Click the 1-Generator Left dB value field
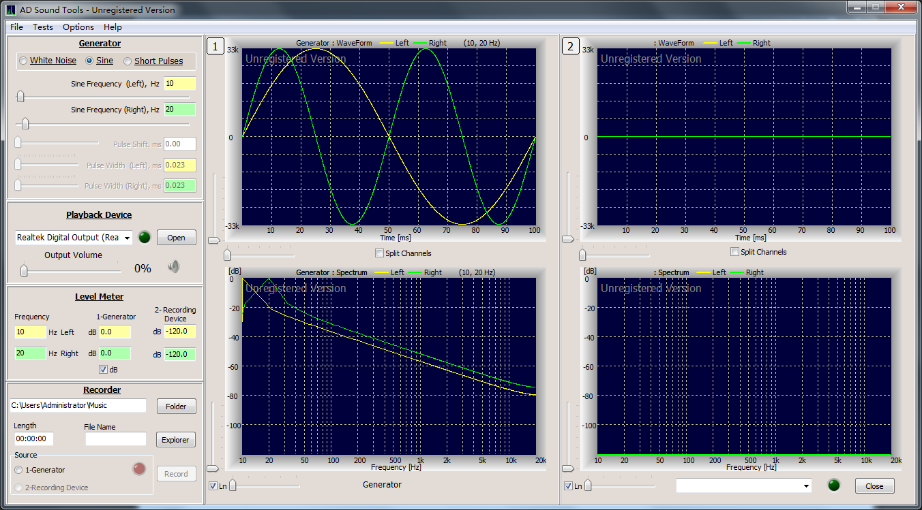Viewport: 922px width, 510px height. (x=115, y=332)
